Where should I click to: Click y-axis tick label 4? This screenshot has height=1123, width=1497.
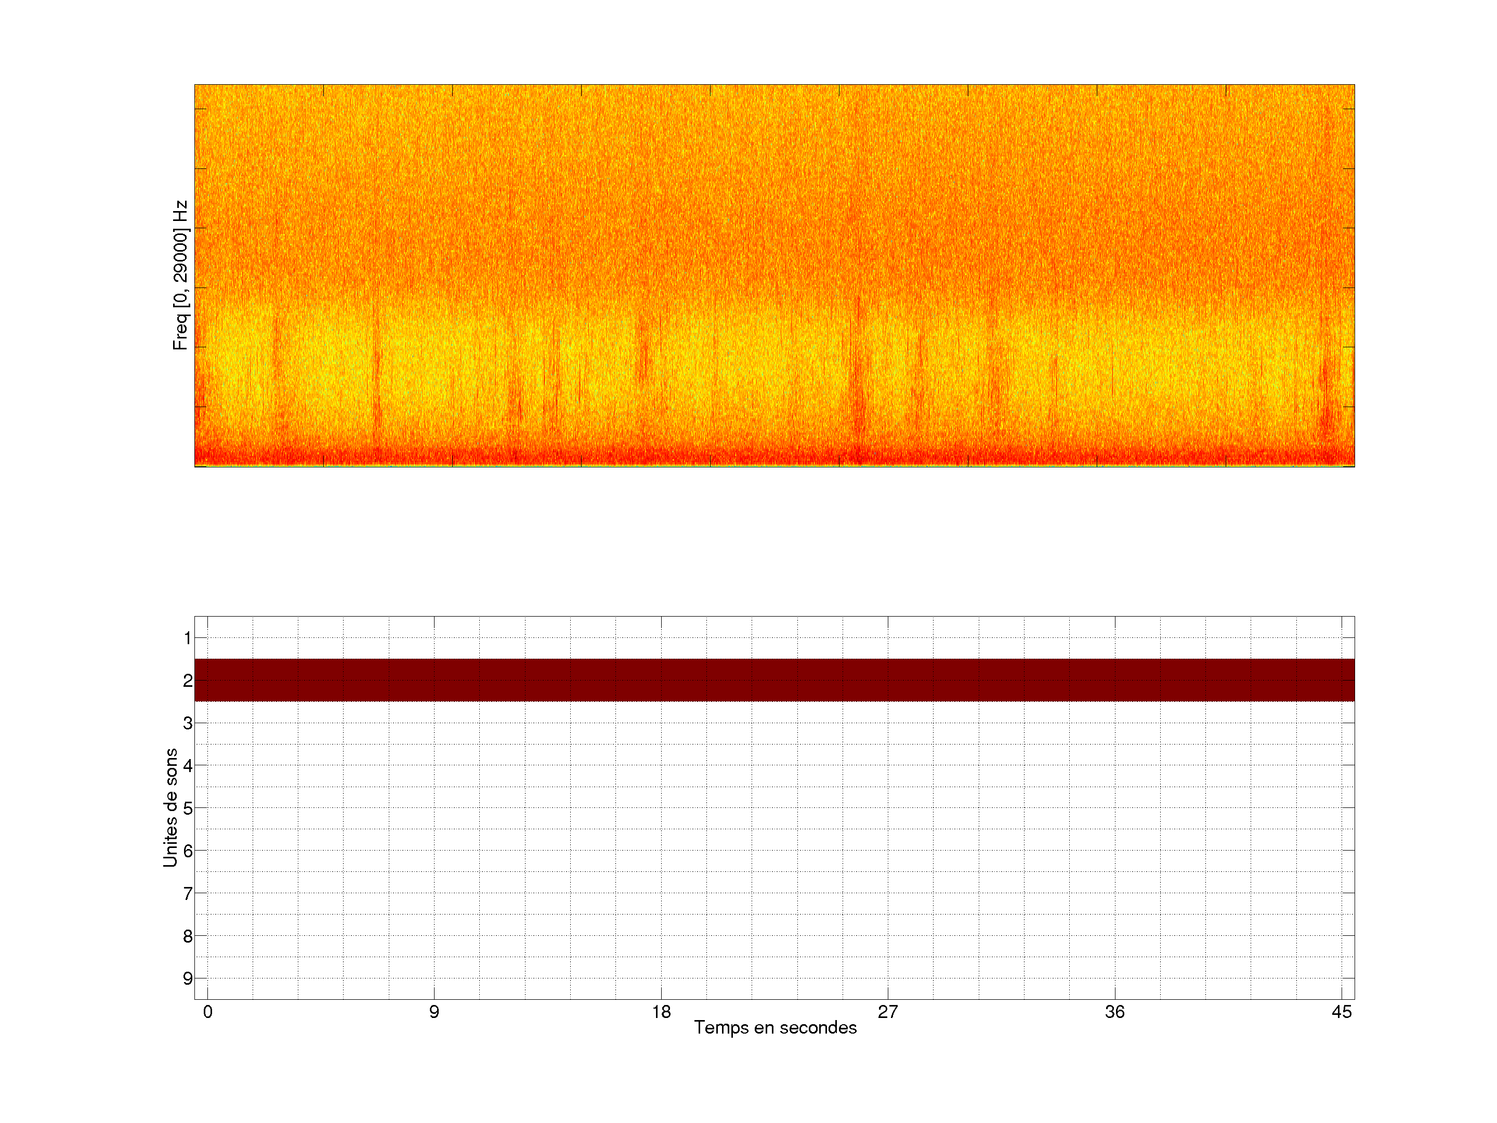[188, 766]
